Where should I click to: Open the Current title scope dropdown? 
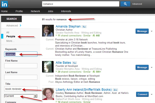[21, 96]
